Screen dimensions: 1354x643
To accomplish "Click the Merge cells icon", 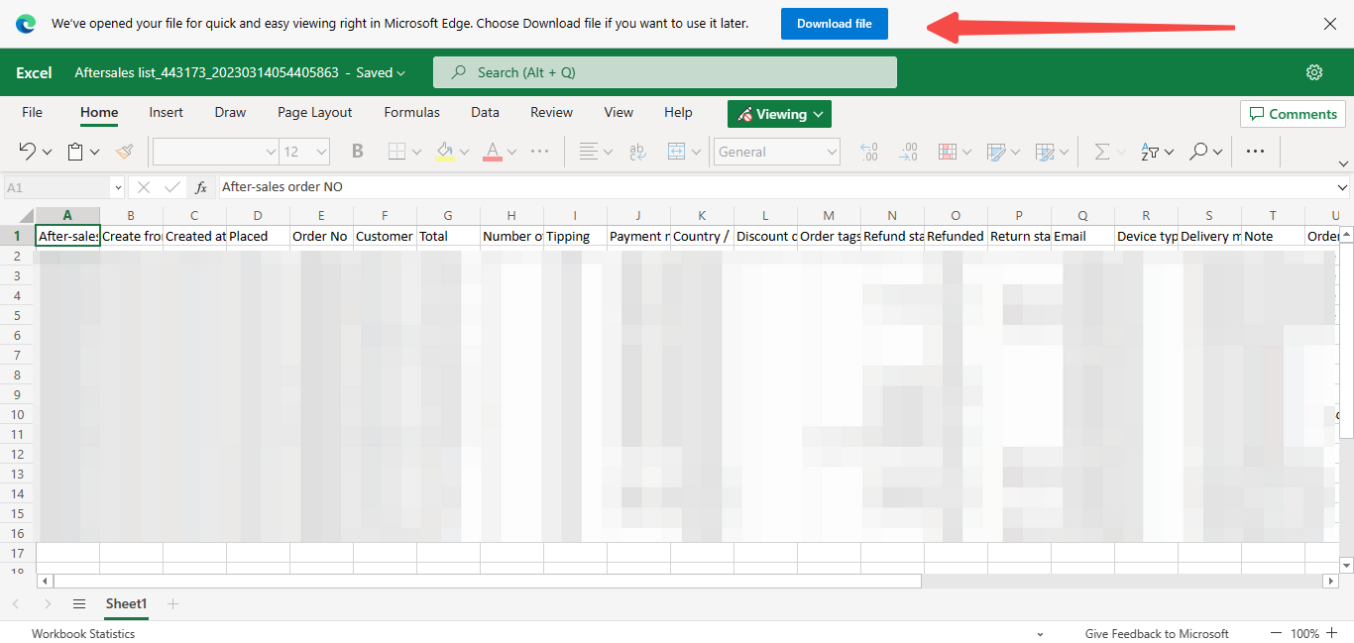I will coord(677,152).
